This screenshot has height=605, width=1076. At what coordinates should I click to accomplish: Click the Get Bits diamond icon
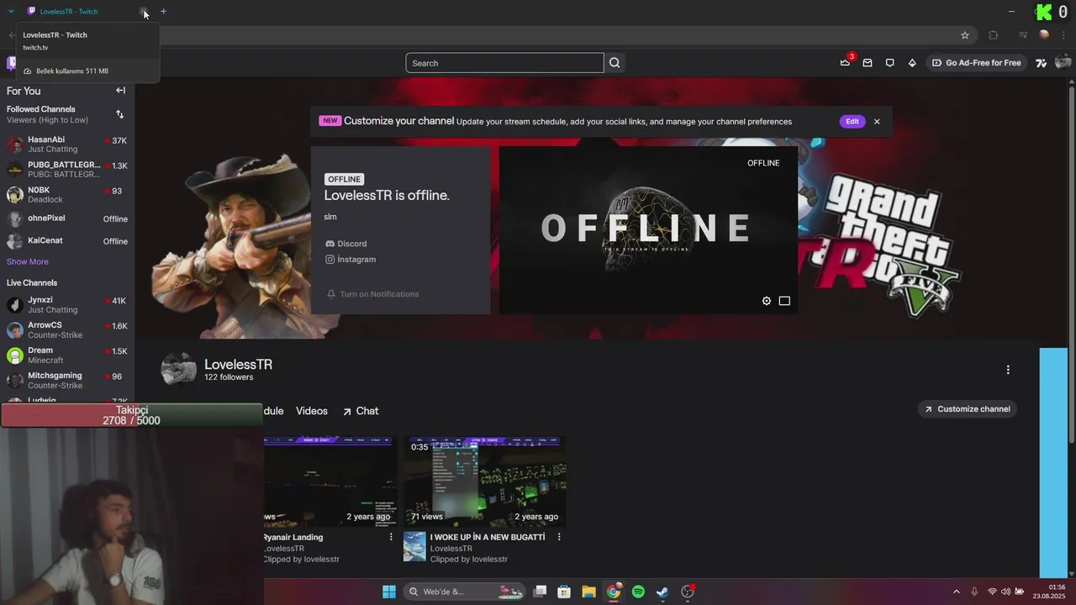912,63
